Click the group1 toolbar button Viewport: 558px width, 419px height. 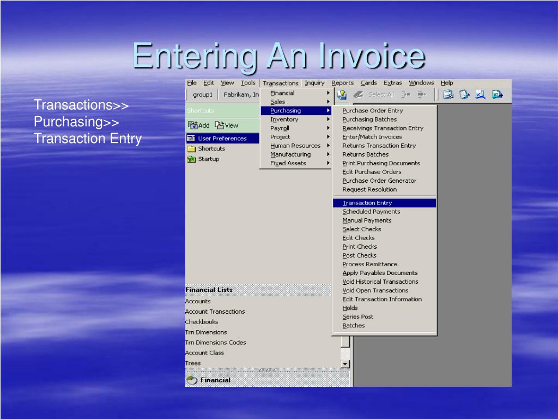(x=203, y=94)
